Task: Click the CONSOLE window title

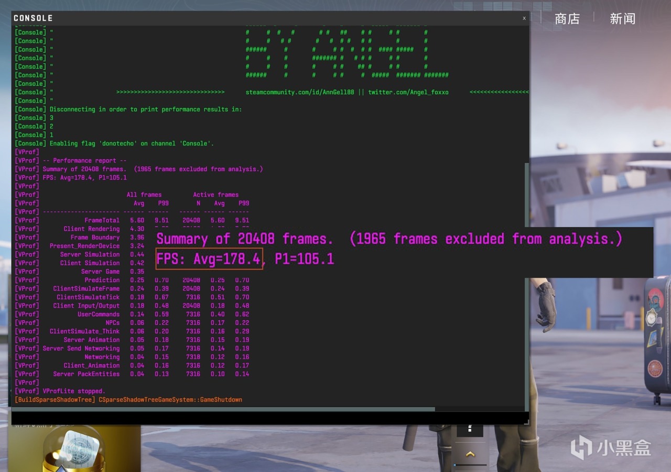Action: [33, 18]
